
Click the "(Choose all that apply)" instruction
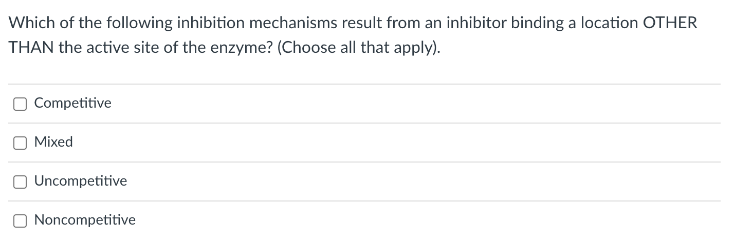pos(358,49)
